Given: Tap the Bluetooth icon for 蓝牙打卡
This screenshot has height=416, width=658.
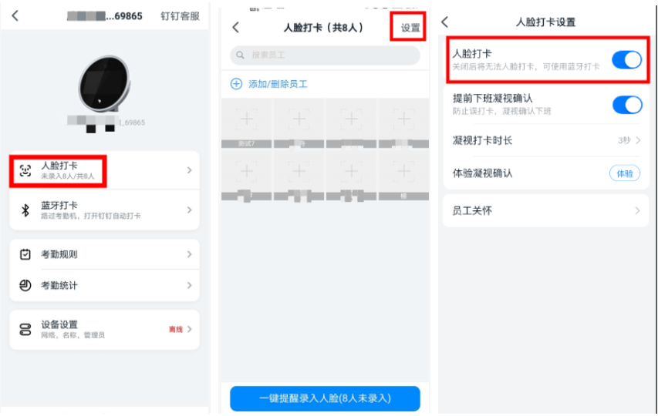Looking at the screenshot, I should (x=25, y=210).
